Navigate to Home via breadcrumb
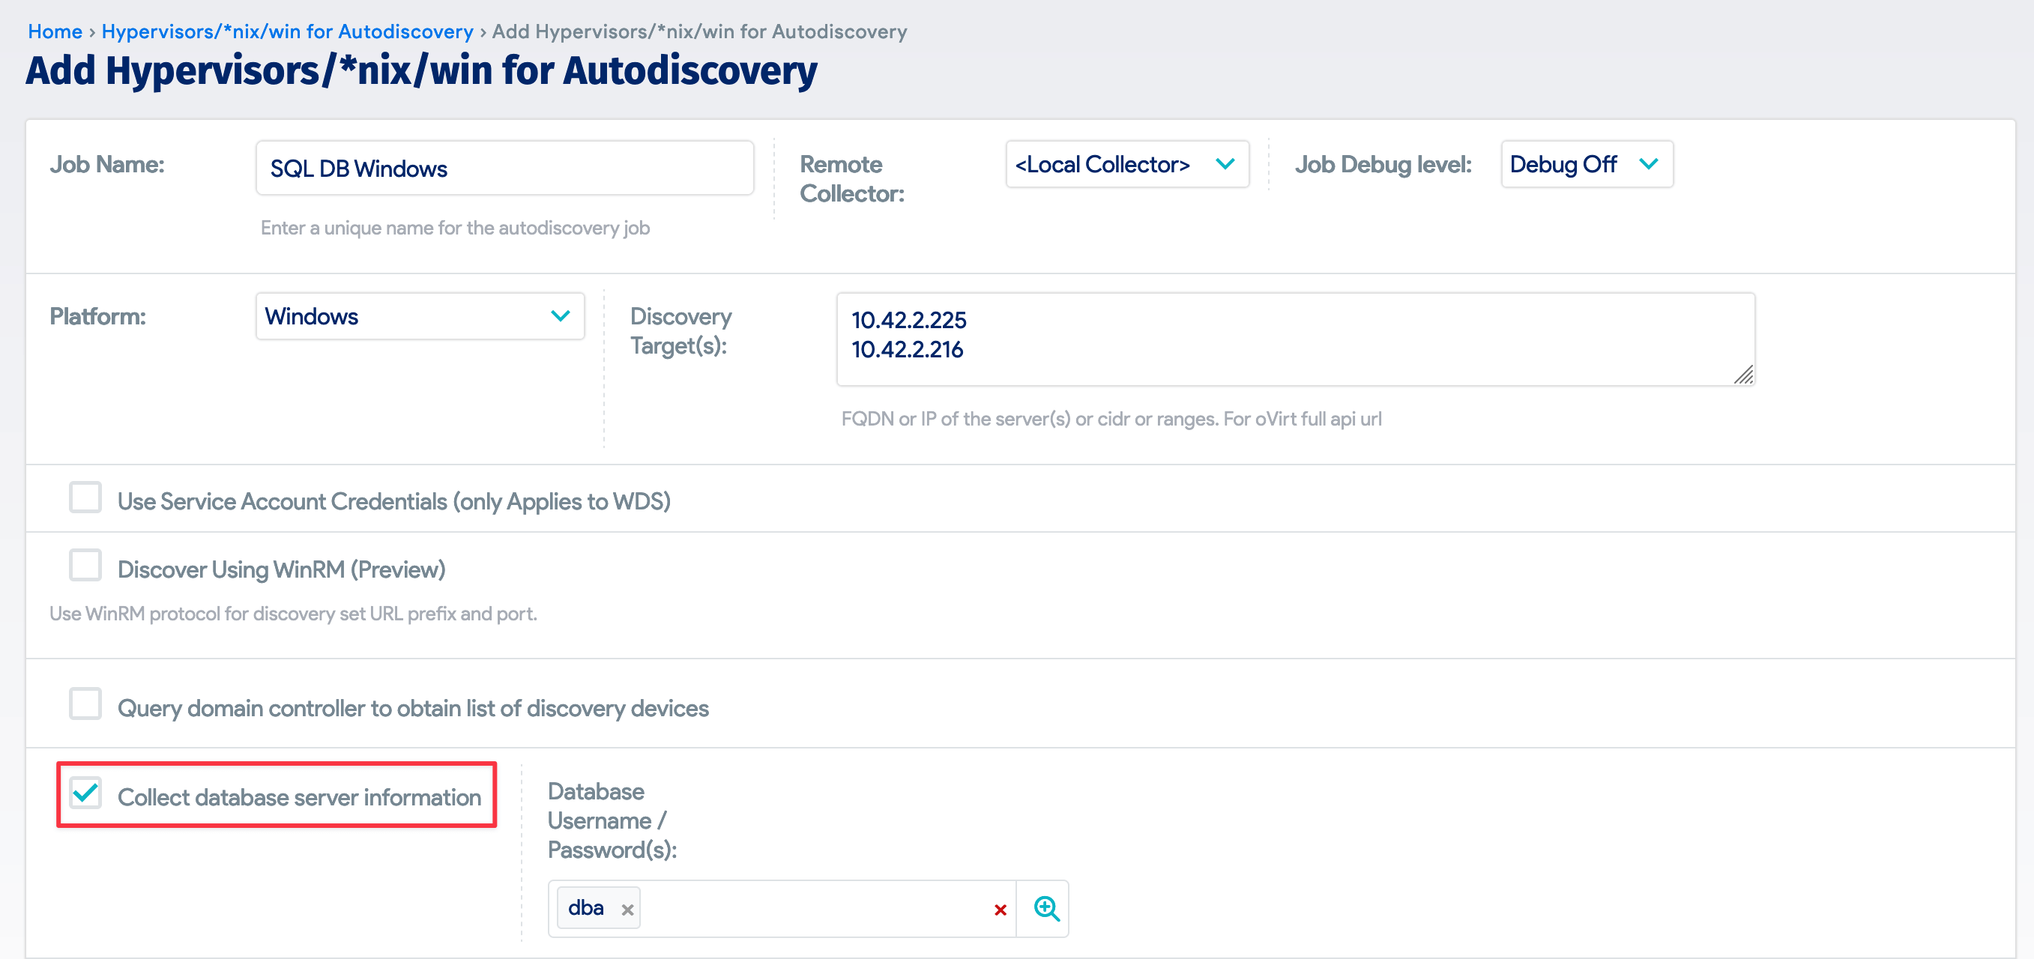 (55, 31)
